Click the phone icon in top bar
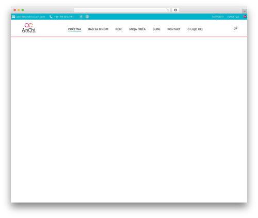 point(51,16)
